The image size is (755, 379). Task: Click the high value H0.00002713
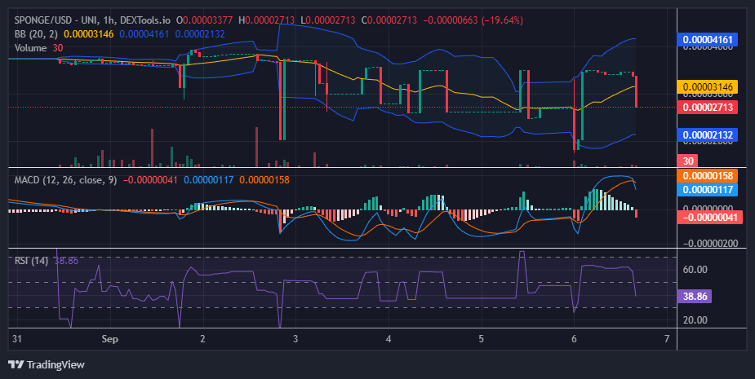pyautogui.click(x=266, y=20)
